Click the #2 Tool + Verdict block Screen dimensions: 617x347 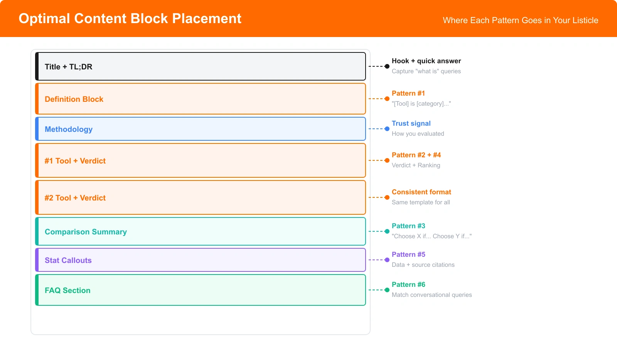click(201, 197)
